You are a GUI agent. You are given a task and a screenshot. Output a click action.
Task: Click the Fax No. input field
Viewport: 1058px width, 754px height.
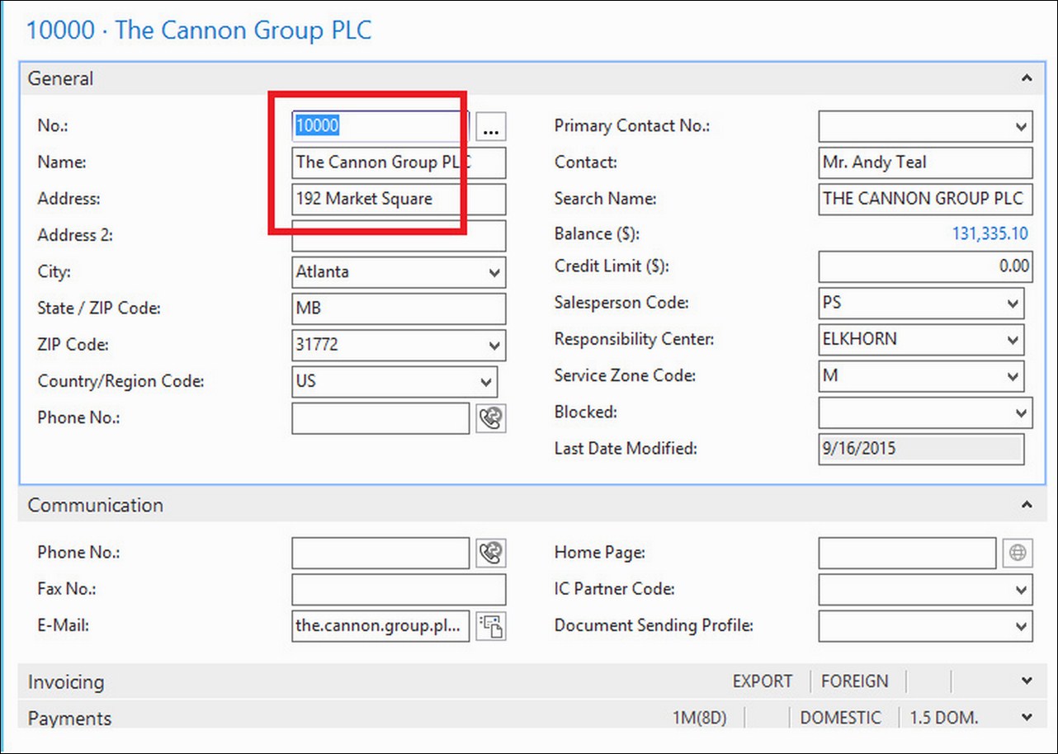coord(399,590)
